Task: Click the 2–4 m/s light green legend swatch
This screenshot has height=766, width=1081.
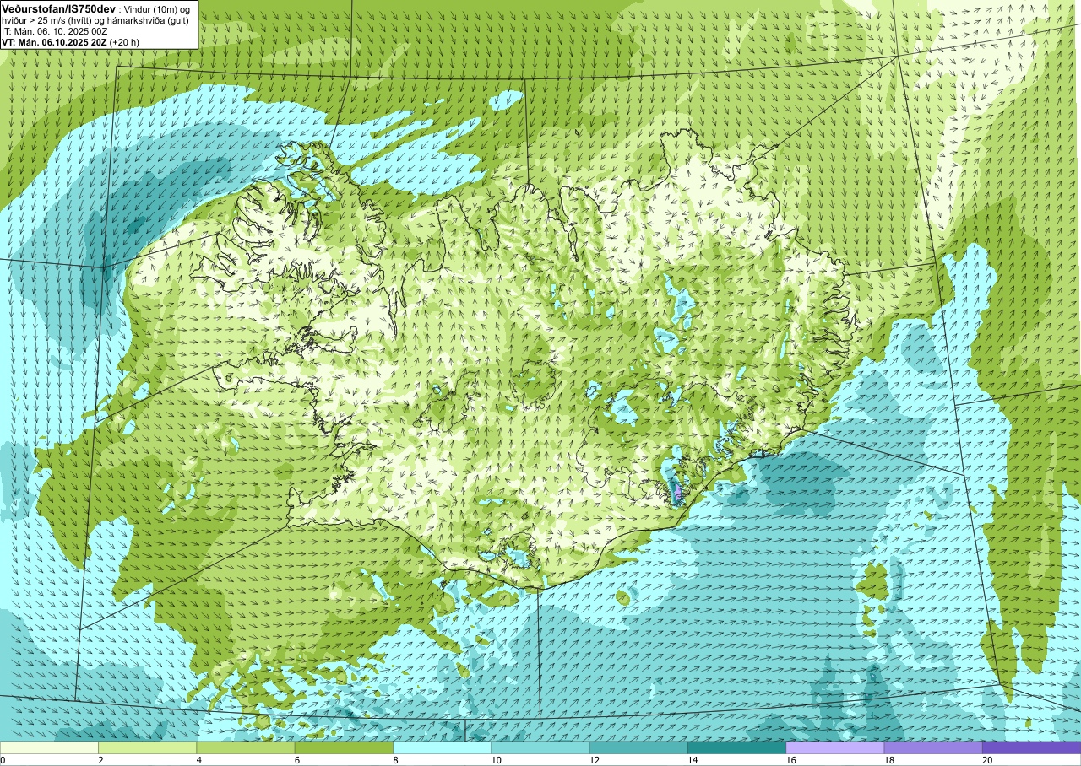Action: (x=147, y=747)
